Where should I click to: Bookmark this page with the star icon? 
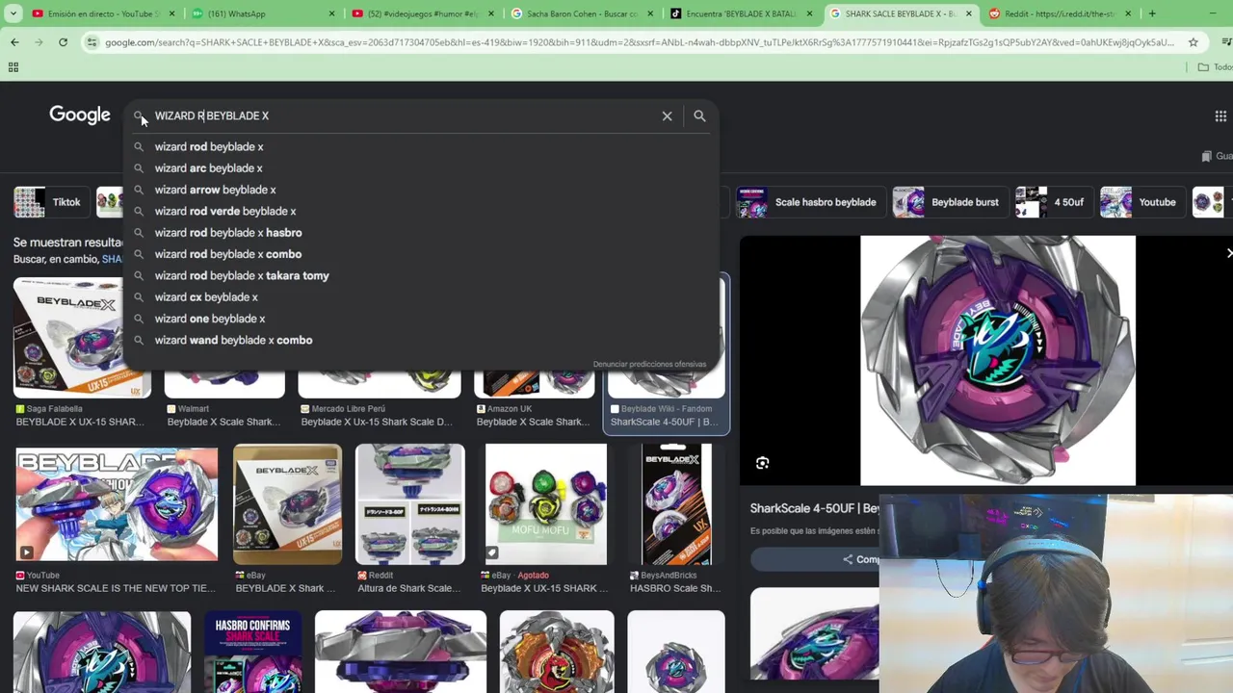click(1193, 42)
